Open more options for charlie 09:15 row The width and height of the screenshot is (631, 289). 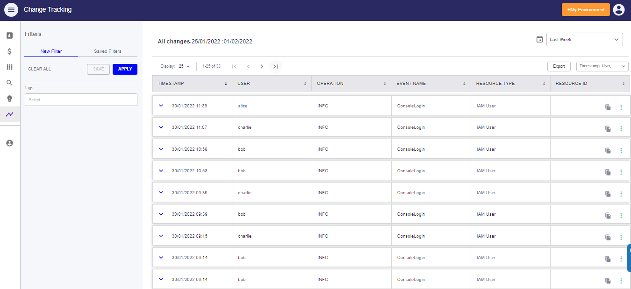tap(621, 238)
